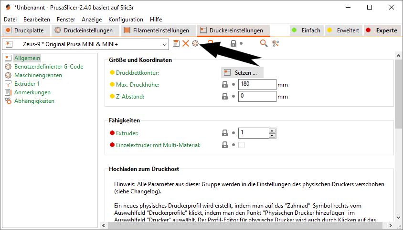Enable Einzelextruder mit Multi-Material checkbox

[x=241, y=145]
